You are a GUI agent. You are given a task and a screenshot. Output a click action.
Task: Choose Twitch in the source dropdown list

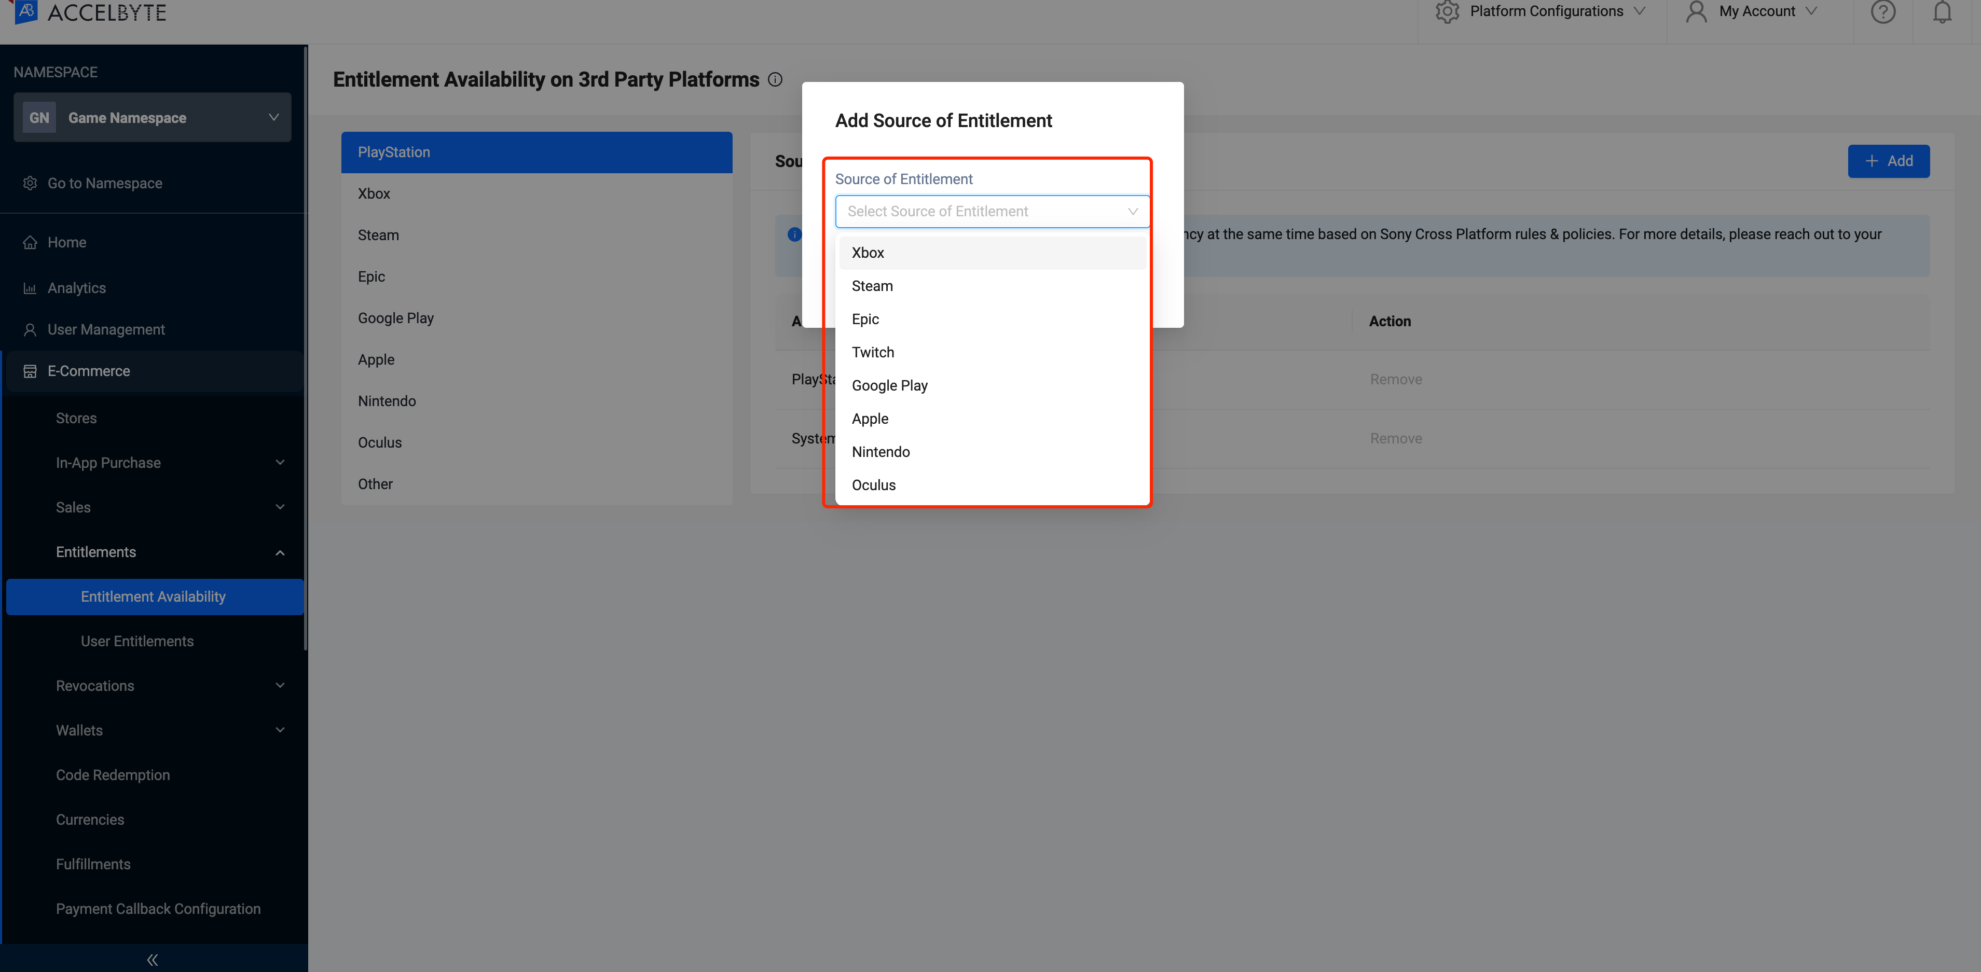point(992,352)
